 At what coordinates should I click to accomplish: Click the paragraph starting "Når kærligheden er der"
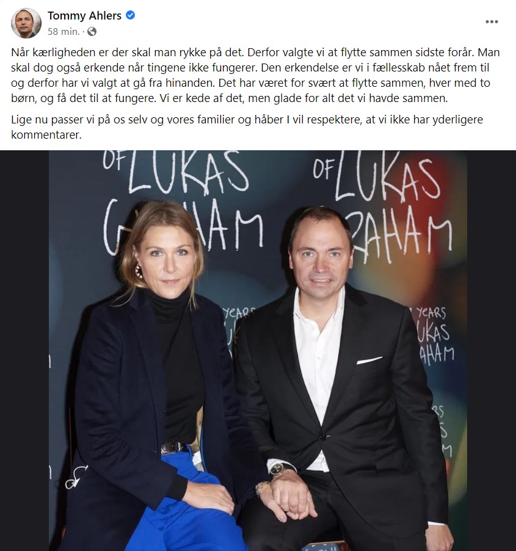tap(255, 75)
